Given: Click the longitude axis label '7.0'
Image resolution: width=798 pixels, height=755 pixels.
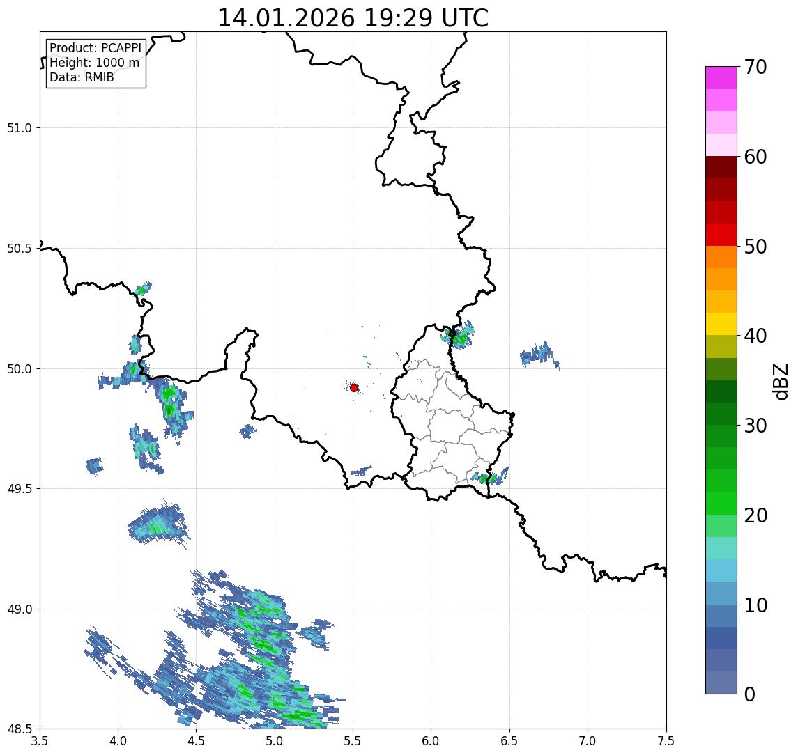Looking at the screenshot, I should tap(588, 741).
